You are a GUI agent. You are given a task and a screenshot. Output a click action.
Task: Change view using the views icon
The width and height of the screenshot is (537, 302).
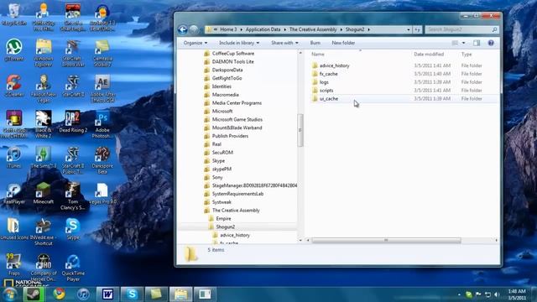pyautogui.click(x=455, y=43)
